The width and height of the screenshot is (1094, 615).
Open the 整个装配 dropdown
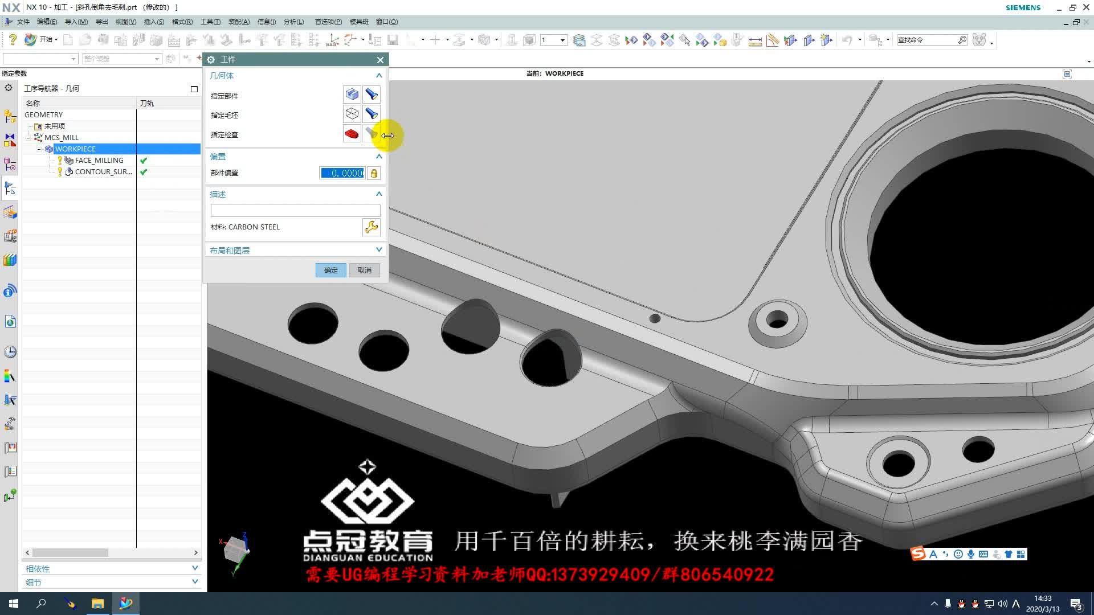(x=157, y=59)
